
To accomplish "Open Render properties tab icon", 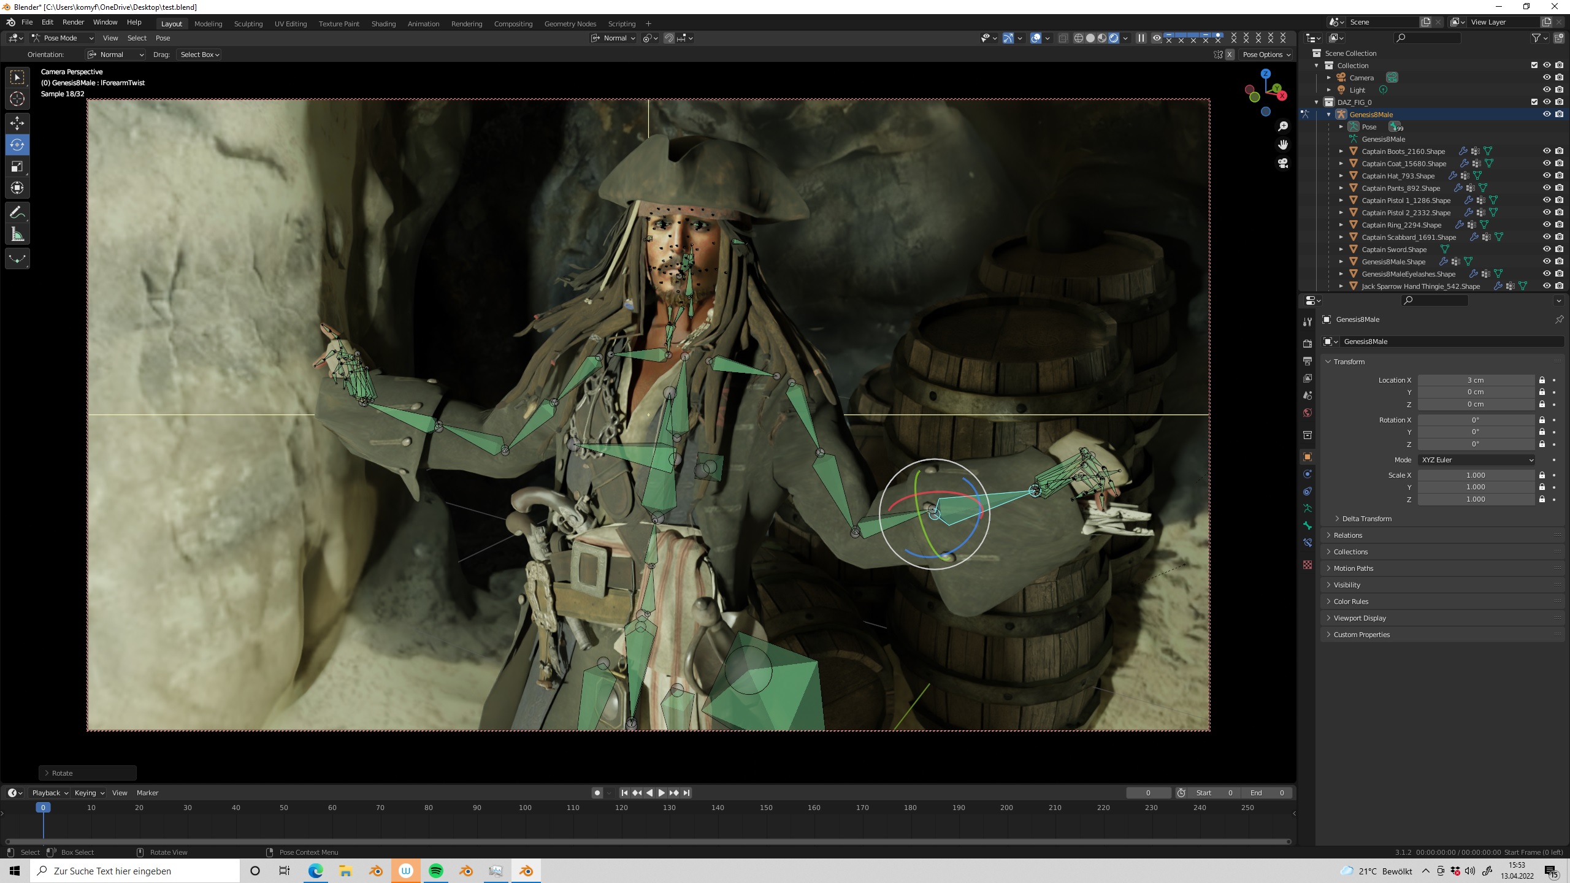I will (x=1308, y=343).
